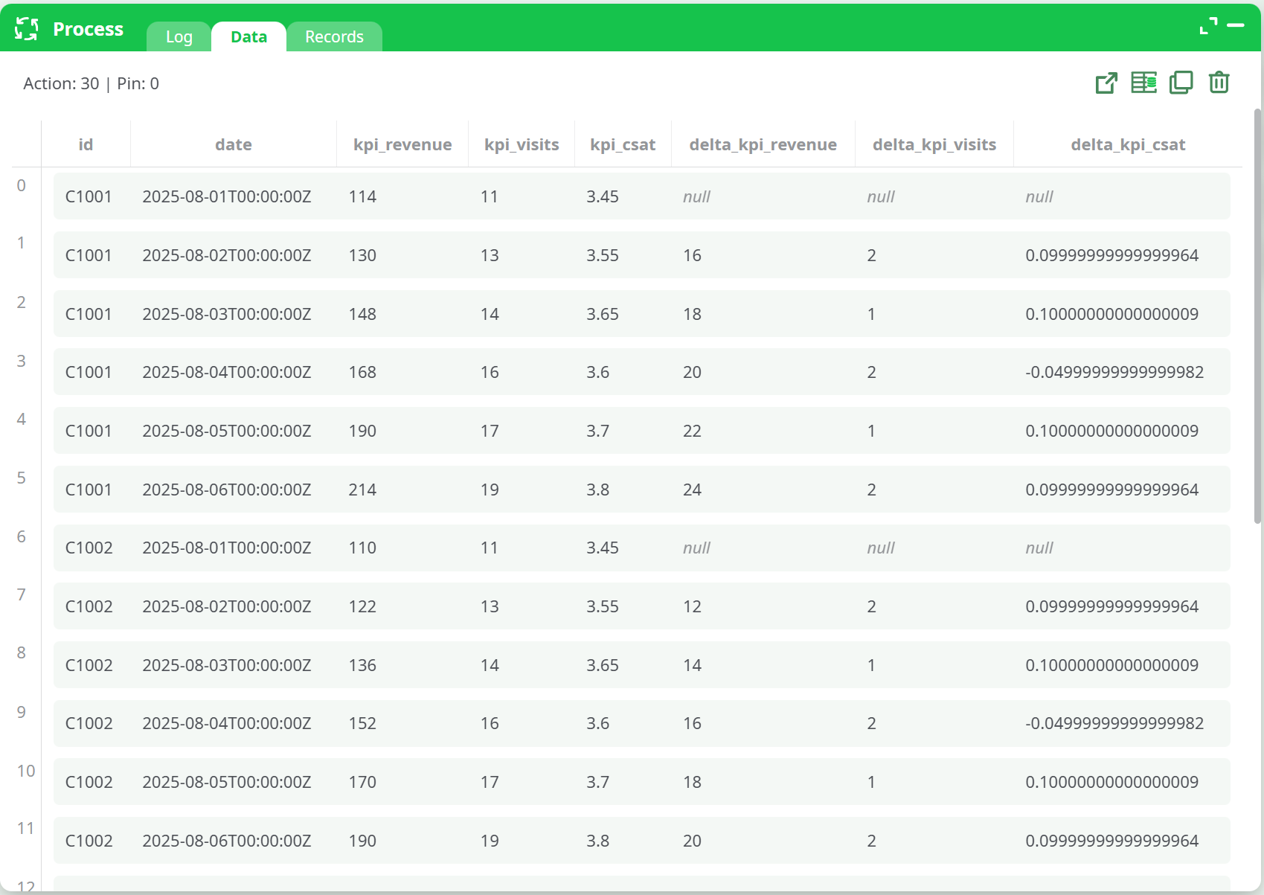Click the kpi_revenue column header
Screen dimensions: 1264x895
(x=402, y=144)
